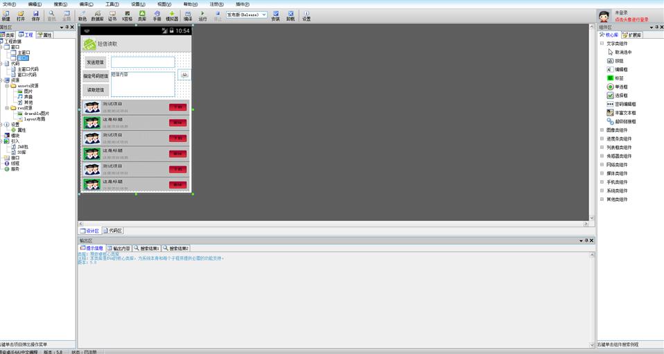This screenshot has width=664, height=354.
Task: Click the 点击头像进行登录 login link
Action: (x=631, y=19)
